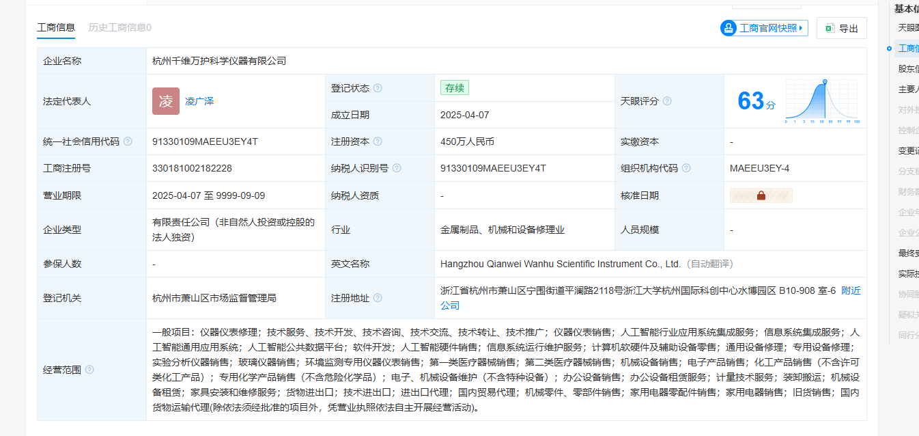Click help icon beside 组织机构代码
Viewport: 919px width, 436px height.
coord(686,168)
